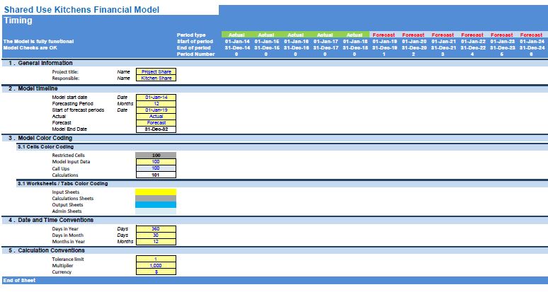Click 'The Model is fully functional' status text
548x292 pixels.
coord(38,41)
